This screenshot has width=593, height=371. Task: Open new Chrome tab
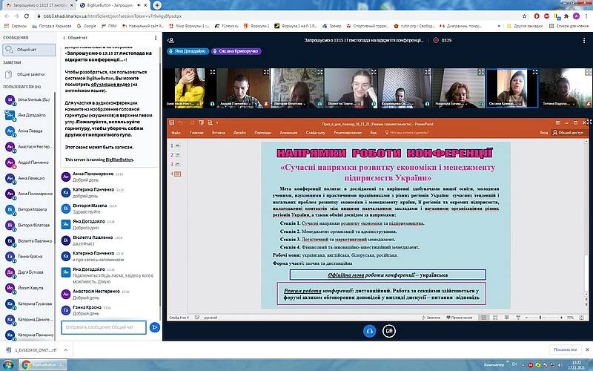coord(156,5)
